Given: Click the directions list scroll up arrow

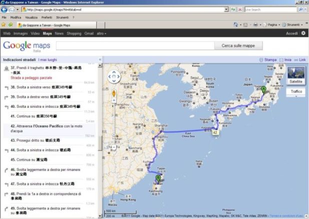Looking at the screenshot, I should [100, 65].
